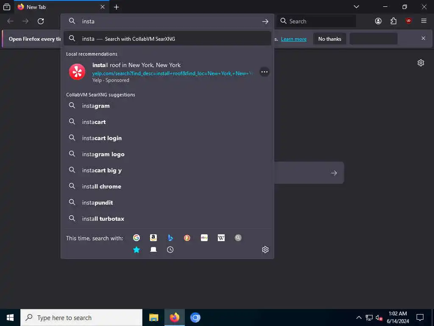Open the muted volume tray icon
The width and height of the screenshot is (434, 326).
click(x=379, y=318)
